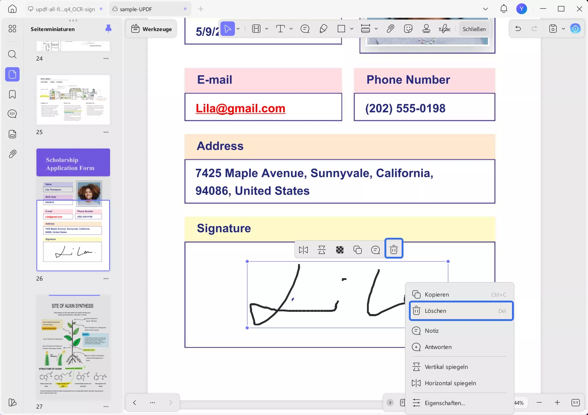588x415 pixels.
Task: Click the attachment paperclip toolbar icon
Action: tap(390, 29)
